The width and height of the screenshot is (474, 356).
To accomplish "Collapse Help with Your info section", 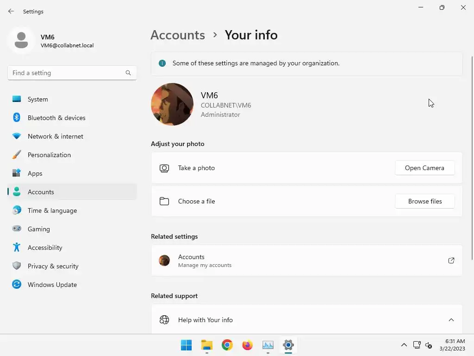I will [451, 320].
